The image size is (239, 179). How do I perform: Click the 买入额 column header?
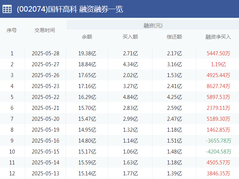click(x=130, y=37)
